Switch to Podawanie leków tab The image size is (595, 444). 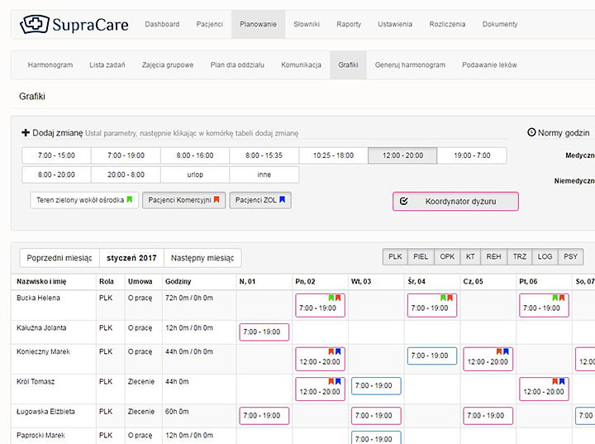(x=489, y=65)
